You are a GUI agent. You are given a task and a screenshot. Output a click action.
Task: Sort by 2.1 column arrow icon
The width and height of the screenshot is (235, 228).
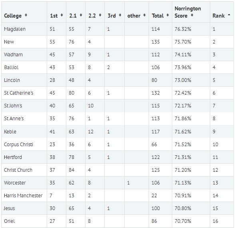pyautogui.click(x=81, y=15)
